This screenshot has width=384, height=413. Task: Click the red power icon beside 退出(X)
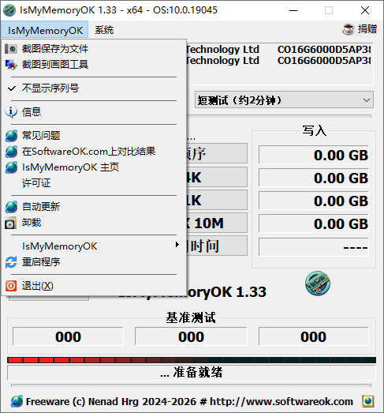coord(11,286)
